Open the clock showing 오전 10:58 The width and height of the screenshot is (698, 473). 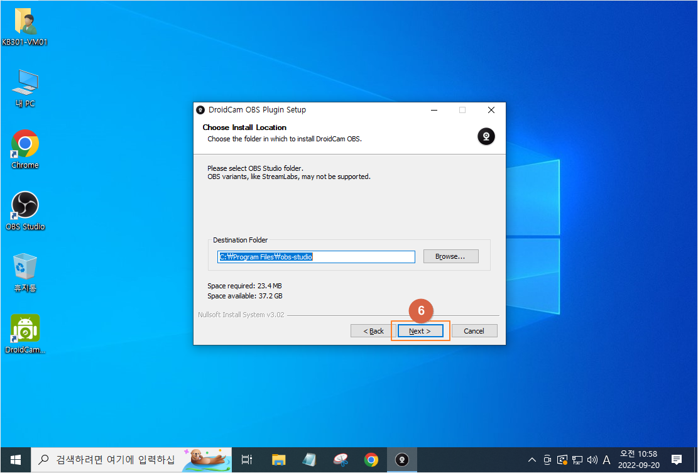point(639,460)
